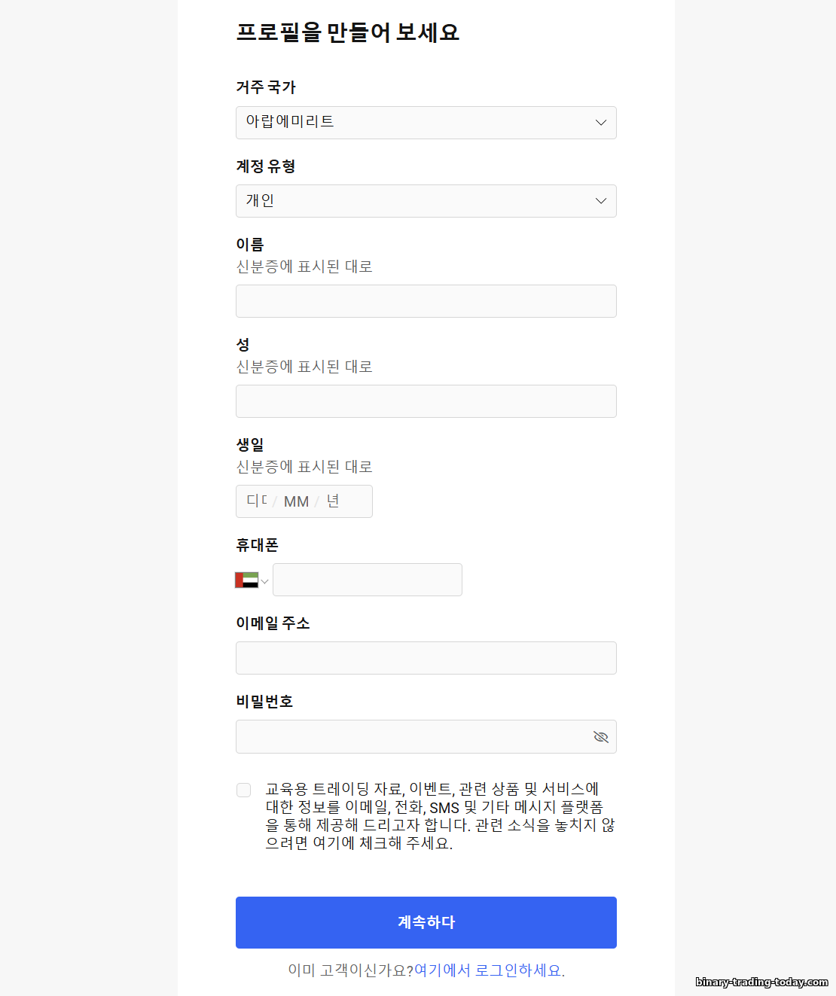Open the 아랍에미리트 country select box
The image size is (836, 996).
click(x=414, y=123)
